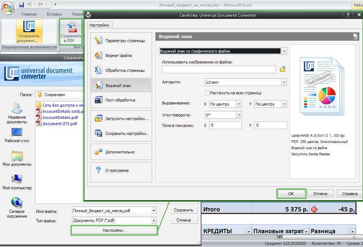Click the Network Places shortcut icon

point(17,203)
